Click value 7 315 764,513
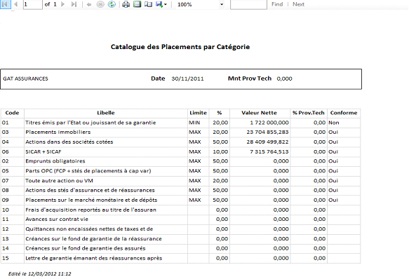The height and width of the screenshot is (279, 409). [x=269, y=151]
